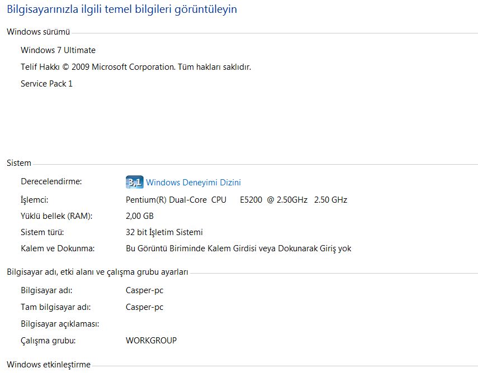478x373 pixels.
Task: Open the Windows Deneyimi Dizini link
Action: pyautogui.click(x=193, y=183)
